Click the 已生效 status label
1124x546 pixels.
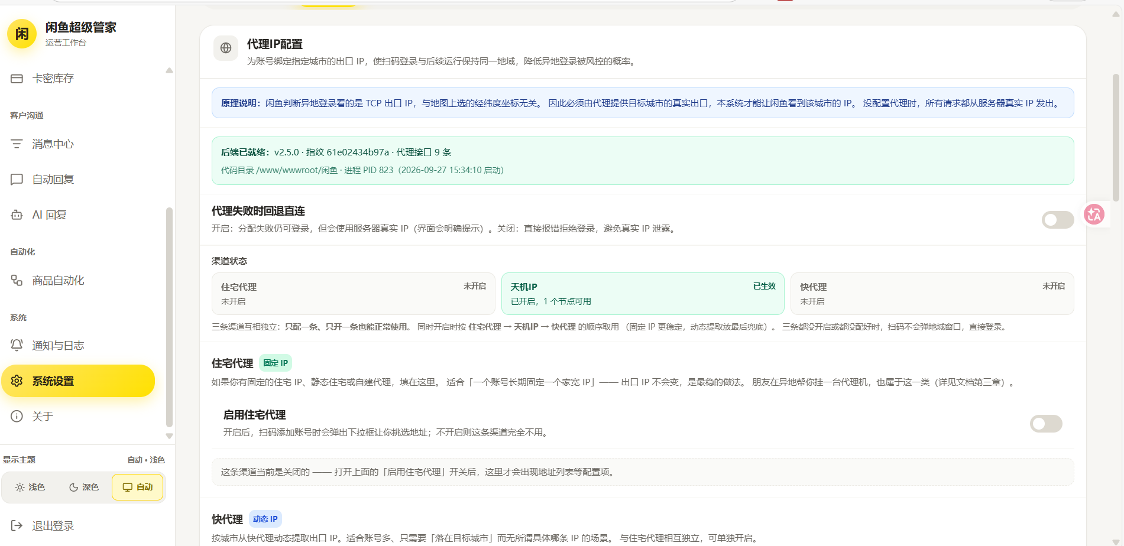765,286
